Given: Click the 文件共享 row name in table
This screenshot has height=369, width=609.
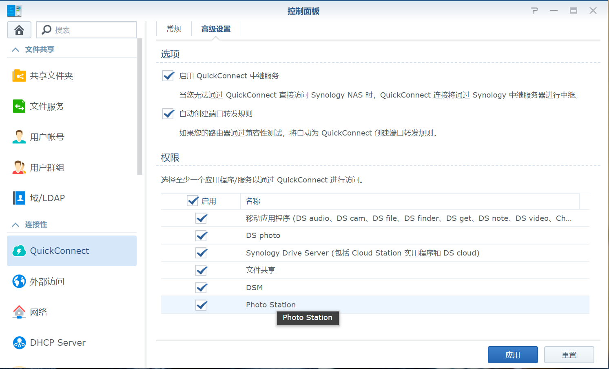Looking at the screenshot, I should [261, 270].
